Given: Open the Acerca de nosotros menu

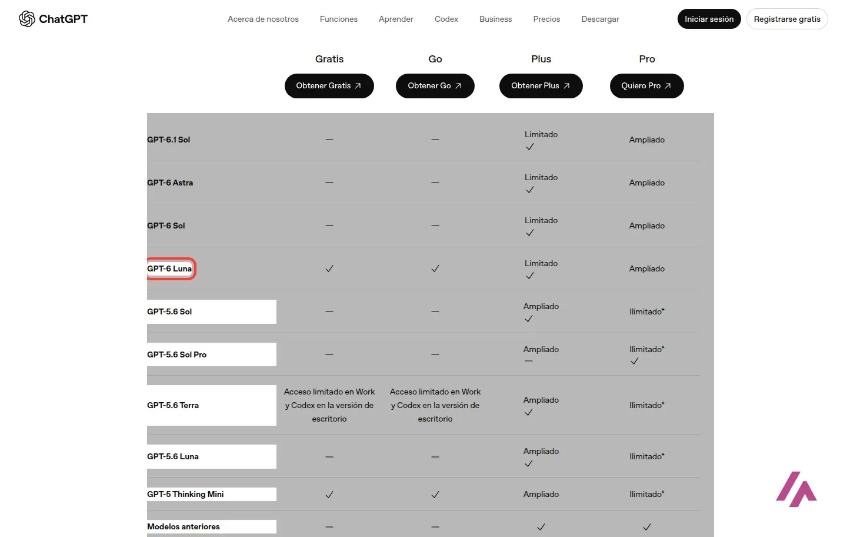Looking at the screenshot, I should 263,19.
